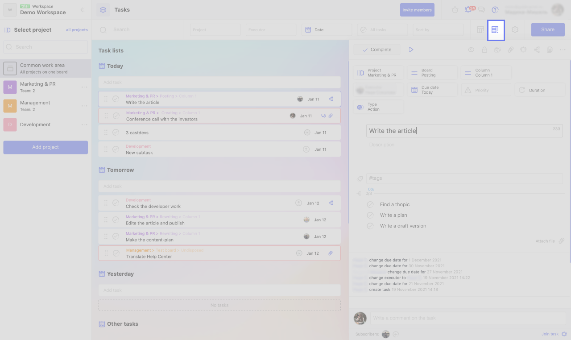Start the task timer play icon
Image resolution: width=571 pixels, height=340 pixels.
click(411, 50)
